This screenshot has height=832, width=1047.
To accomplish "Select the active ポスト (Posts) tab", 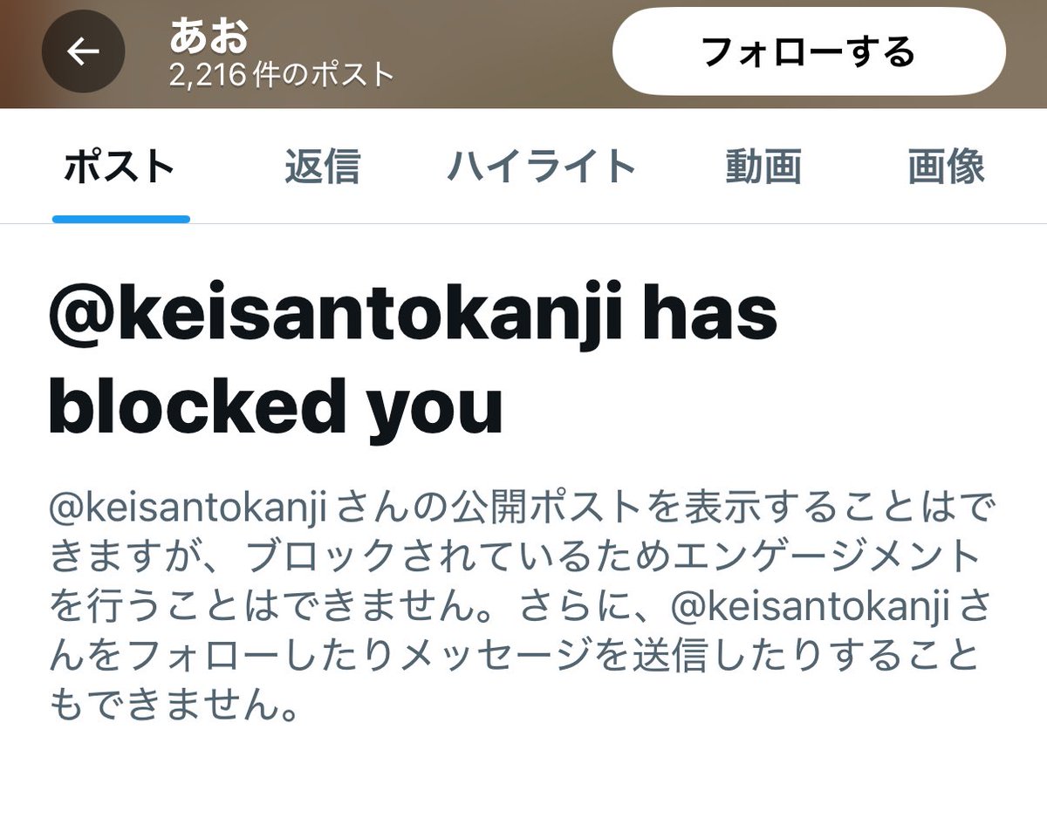I will coord(120,167).
